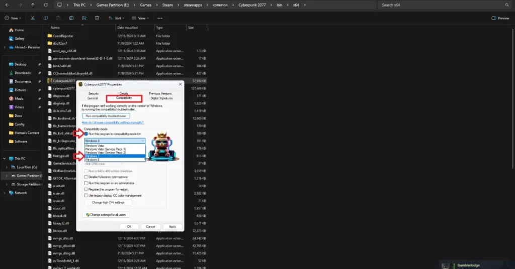Open the View dropdown menu
515x269 pixels.
[x=140, y=18]
